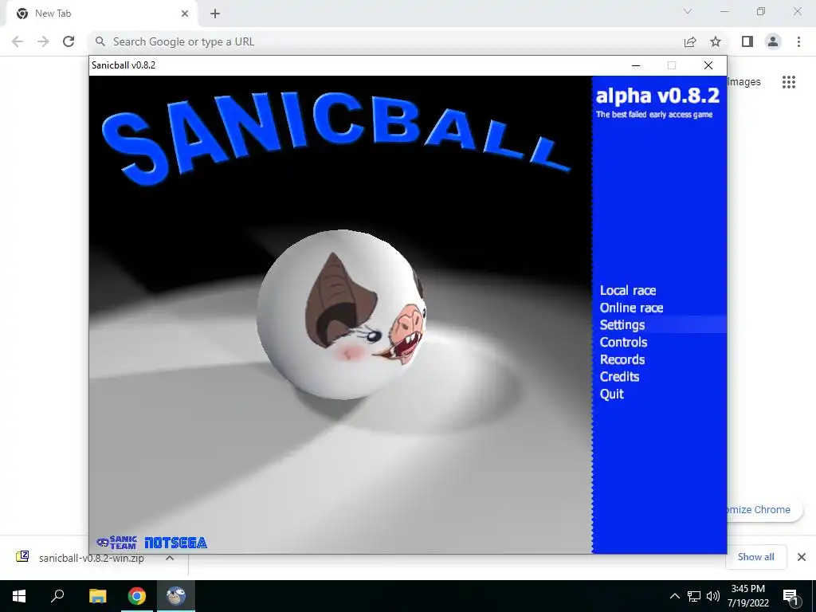Open a new Chrome tab with plus button
Screen dimensions: 816x612
tap(215, 14)
